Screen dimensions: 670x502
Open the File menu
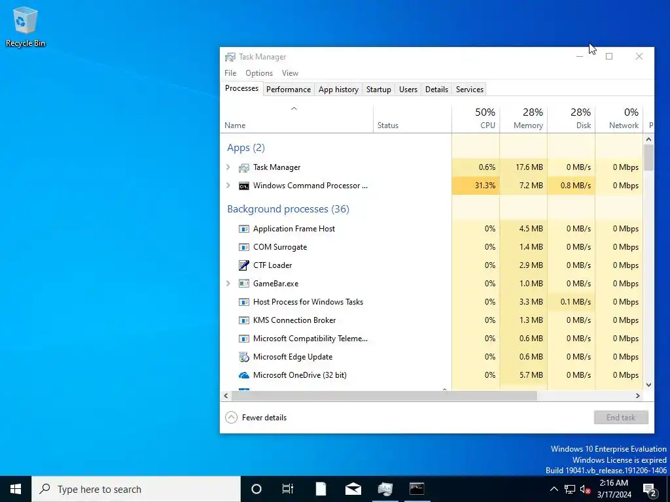[230, 73]
